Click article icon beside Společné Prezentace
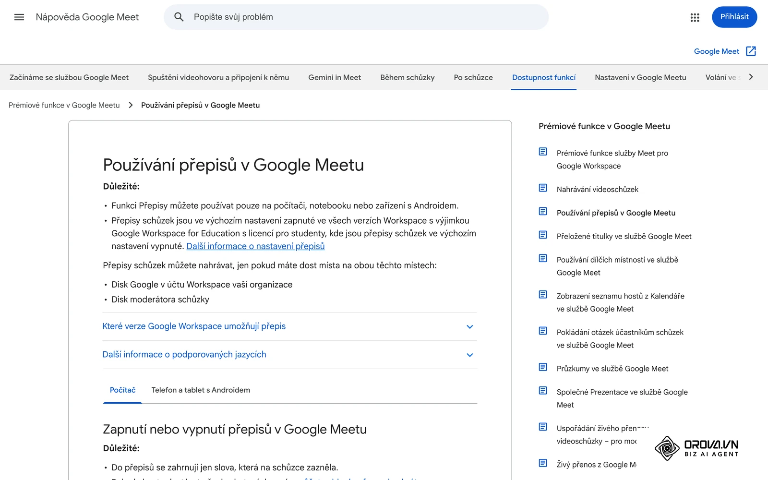 click(x=543, y=391)
